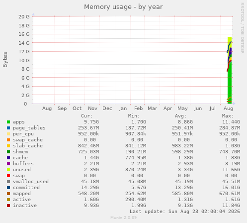Screen dimensions: 247x223
Task: Click the 'per_cpu' legend label
Action: point(23,134)
